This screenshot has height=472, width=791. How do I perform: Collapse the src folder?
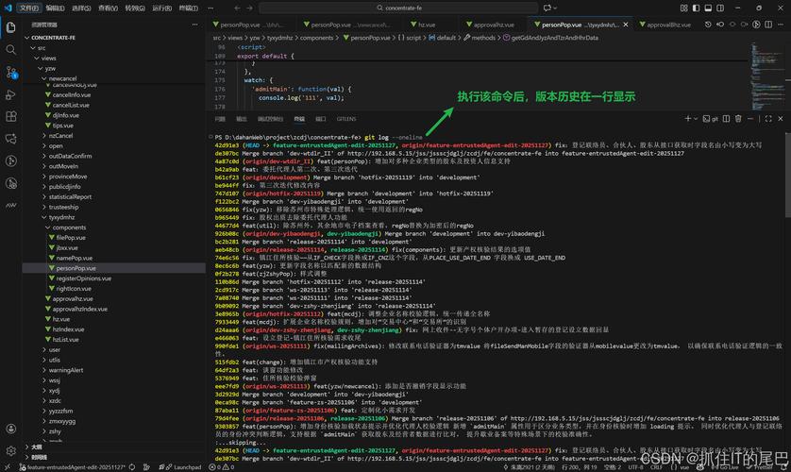point(42,48)
